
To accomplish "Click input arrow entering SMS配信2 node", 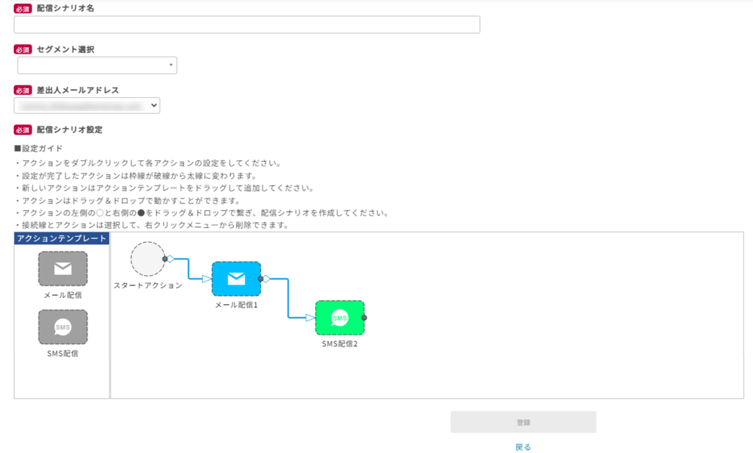I will [x=310, y=318].
